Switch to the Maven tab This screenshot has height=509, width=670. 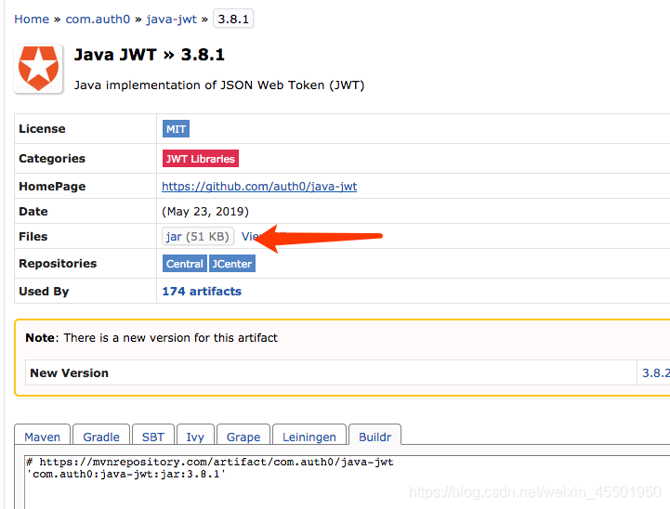click(x=43, y=436)
